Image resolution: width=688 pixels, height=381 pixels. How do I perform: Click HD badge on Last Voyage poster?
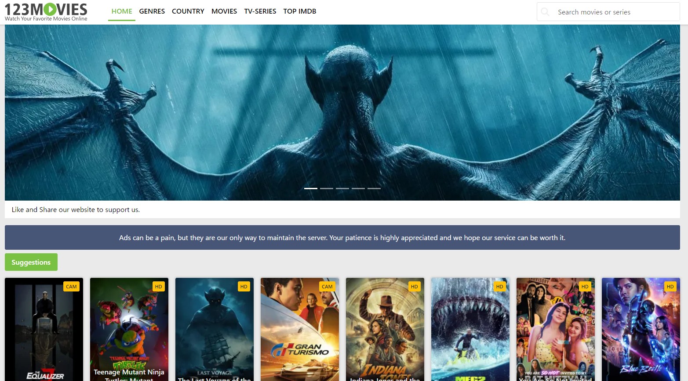pyautogui.click(x=244, y=287)
